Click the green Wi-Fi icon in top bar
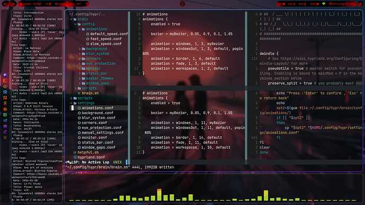This screenshot has width=365, height=205. [x=324, y=4]
